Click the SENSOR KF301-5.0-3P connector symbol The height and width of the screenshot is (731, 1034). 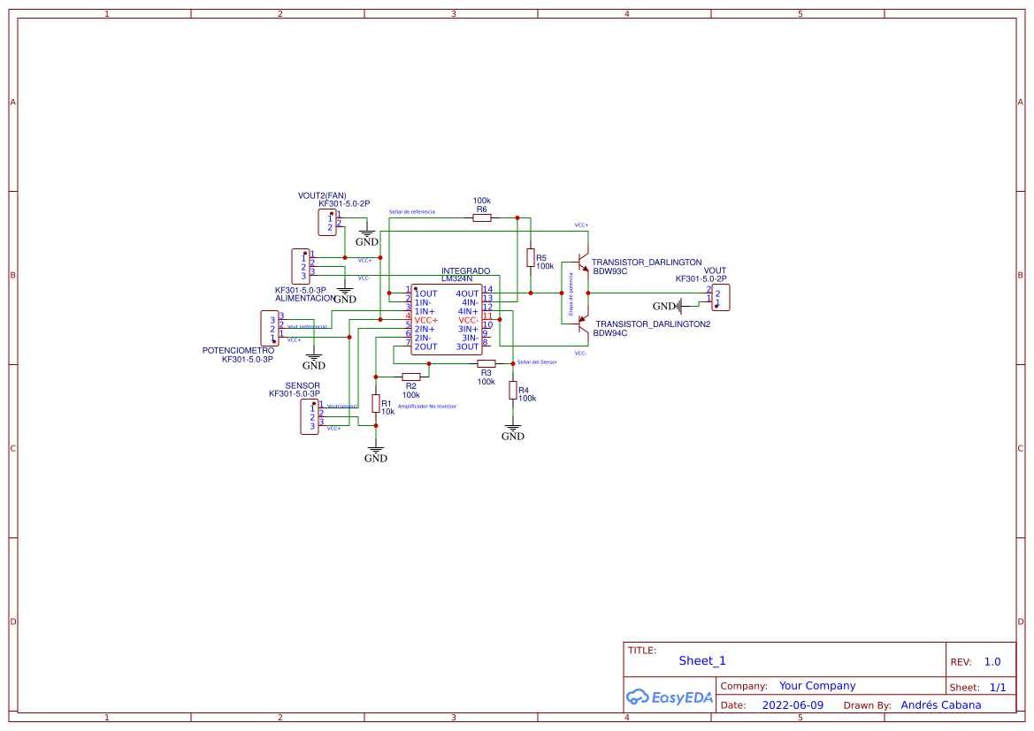pos(311,415)
